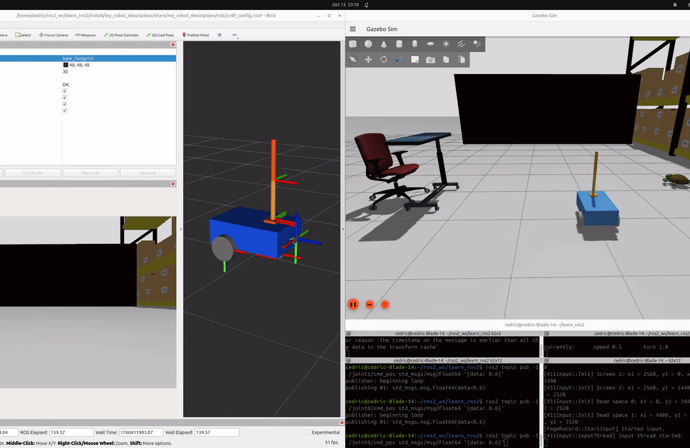This screenshot has width=690, height=448.
Task: Add a cylinder to the Gazebo scene
Action: 399,44
